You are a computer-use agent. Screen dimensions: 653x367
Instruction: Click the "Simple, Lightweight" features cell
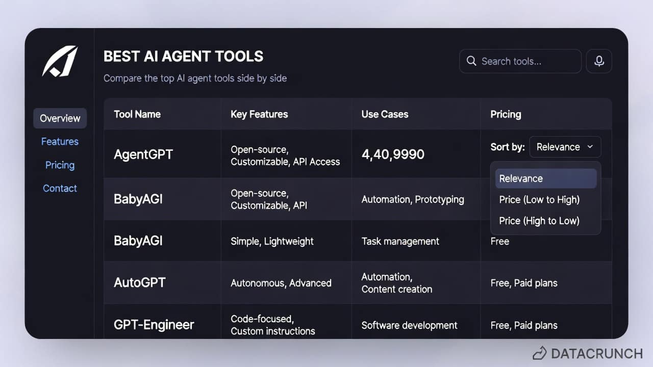(x=272, y=241)
